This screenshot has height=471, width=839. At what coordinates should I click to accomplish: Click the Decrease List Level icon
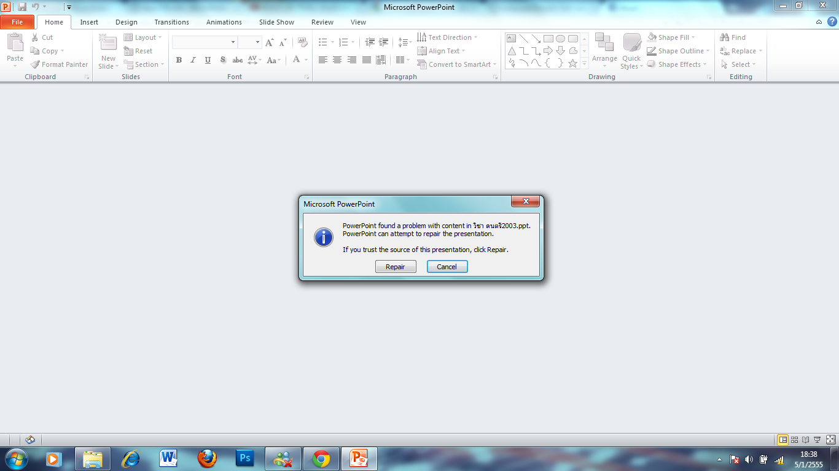click(x=370, y=42)
